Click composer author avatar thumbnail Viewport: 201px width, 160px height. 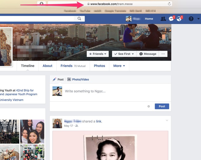click(57, 91)
